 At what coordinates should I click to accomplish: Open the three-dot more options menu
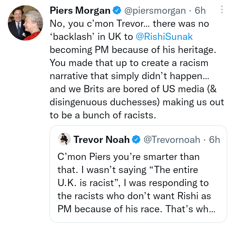(222, 10)
